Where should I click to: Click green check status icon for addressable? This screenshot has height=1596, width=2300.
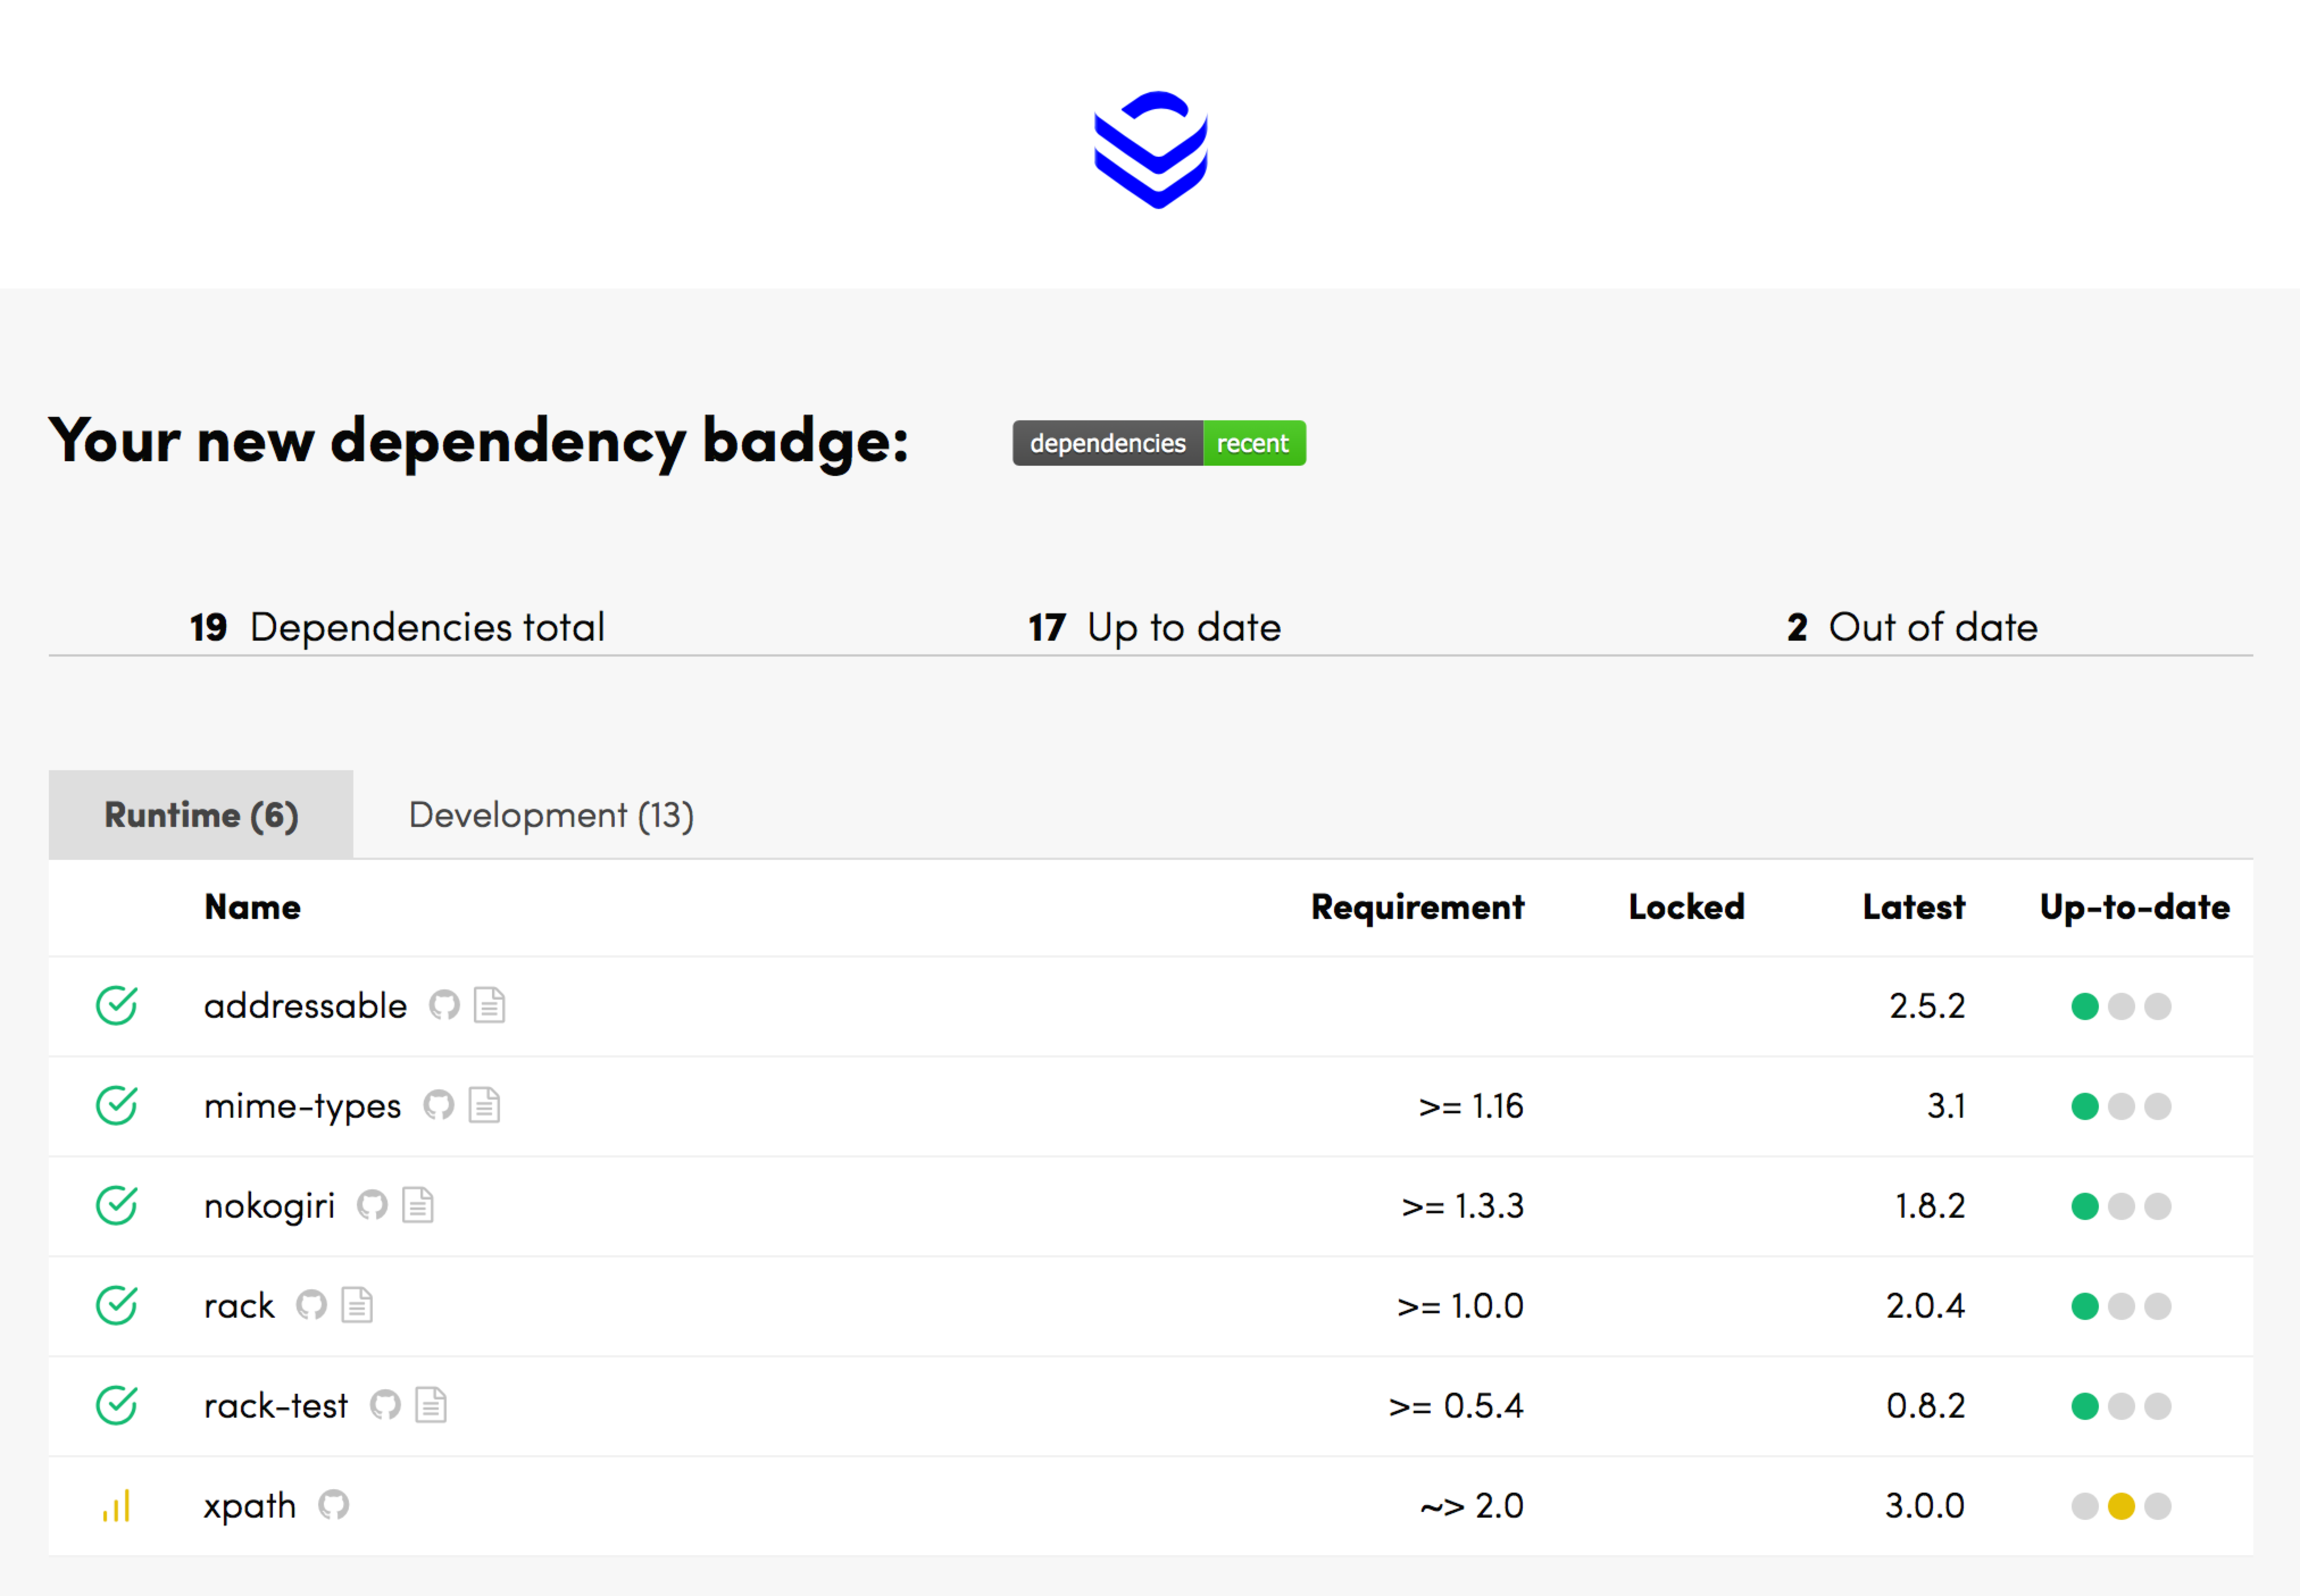pyautogui.click(x=116, y=1005)
